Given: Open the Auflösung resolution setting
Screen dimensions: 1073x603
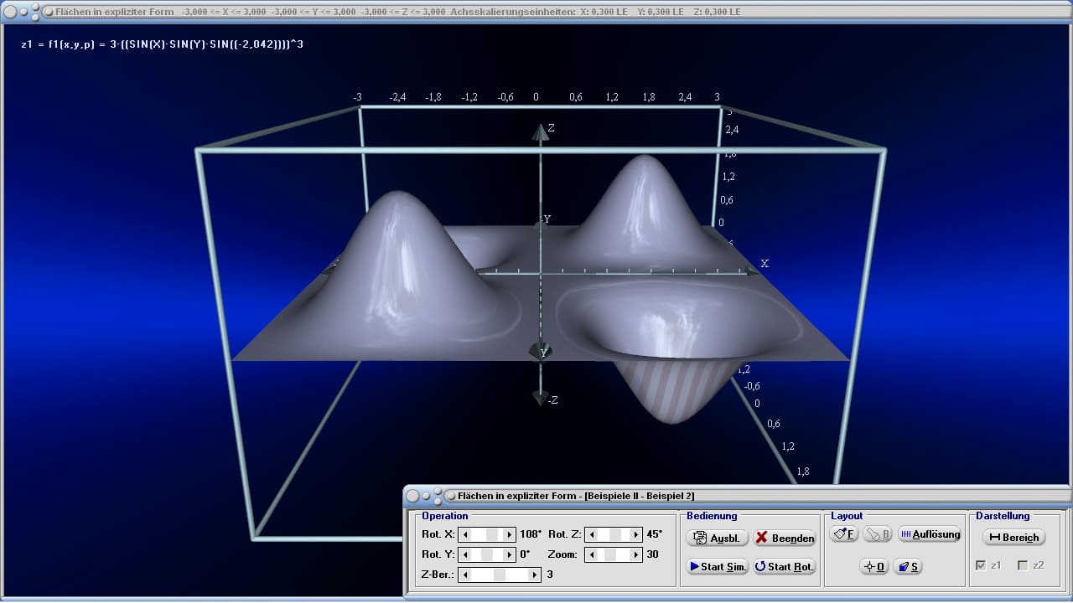Looking at the screenshot, I should (x=930, y=534).
